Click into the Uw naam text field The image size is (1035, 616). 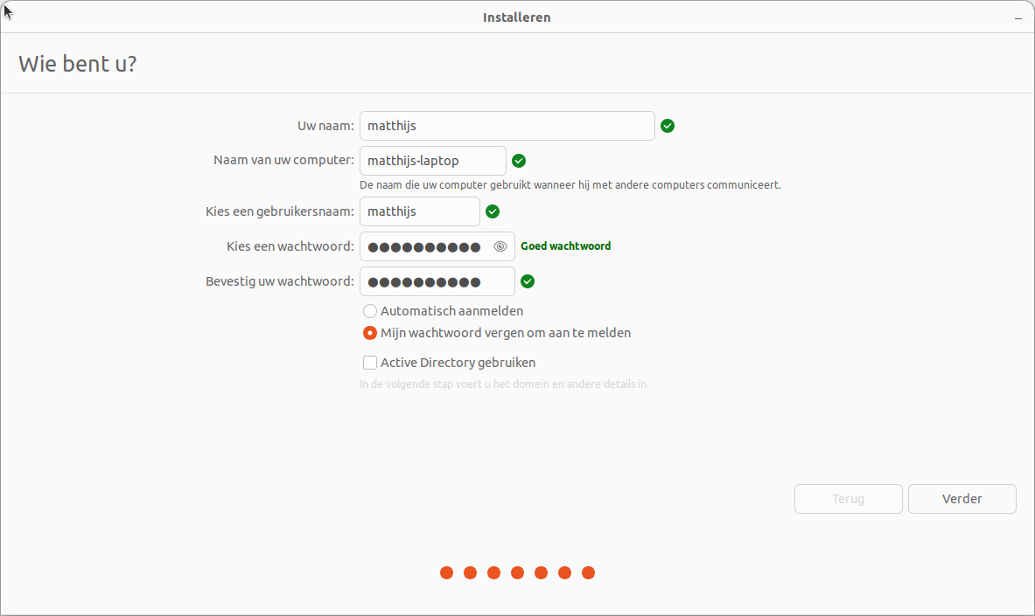tap(507, 126)
